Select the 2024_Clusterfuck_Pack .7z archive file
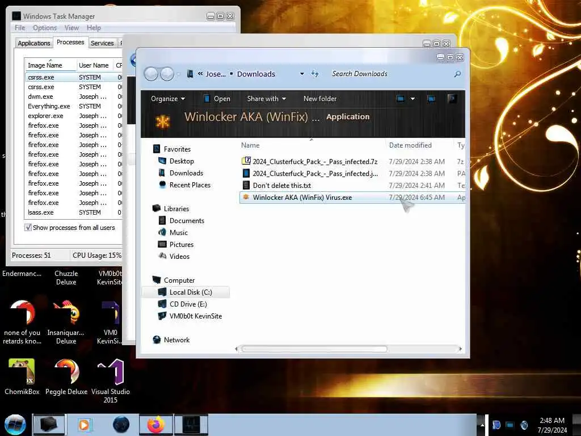581x436 pixels. 315,161
